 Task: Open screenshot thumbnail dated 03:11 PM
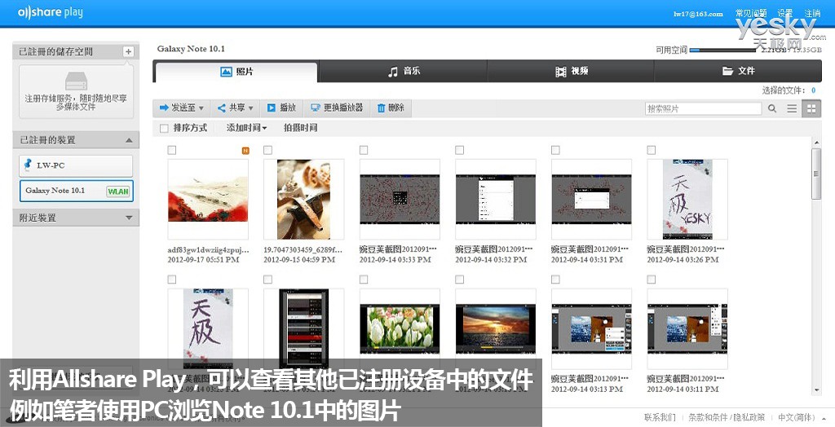[687, 329]
